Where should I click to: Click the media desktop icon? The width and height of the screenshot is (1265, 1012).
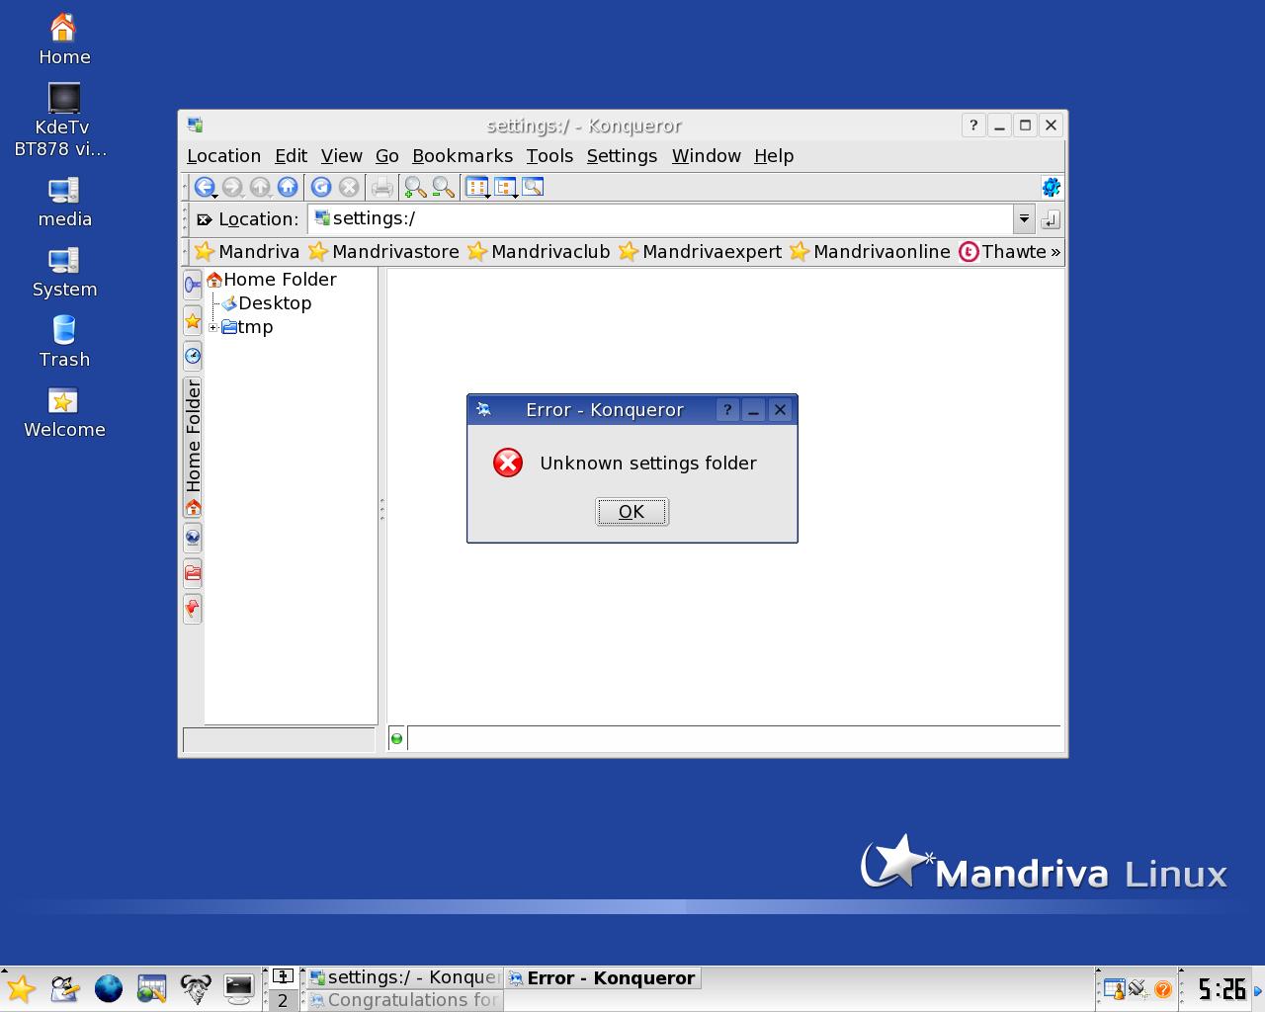(x=64, y=203)
